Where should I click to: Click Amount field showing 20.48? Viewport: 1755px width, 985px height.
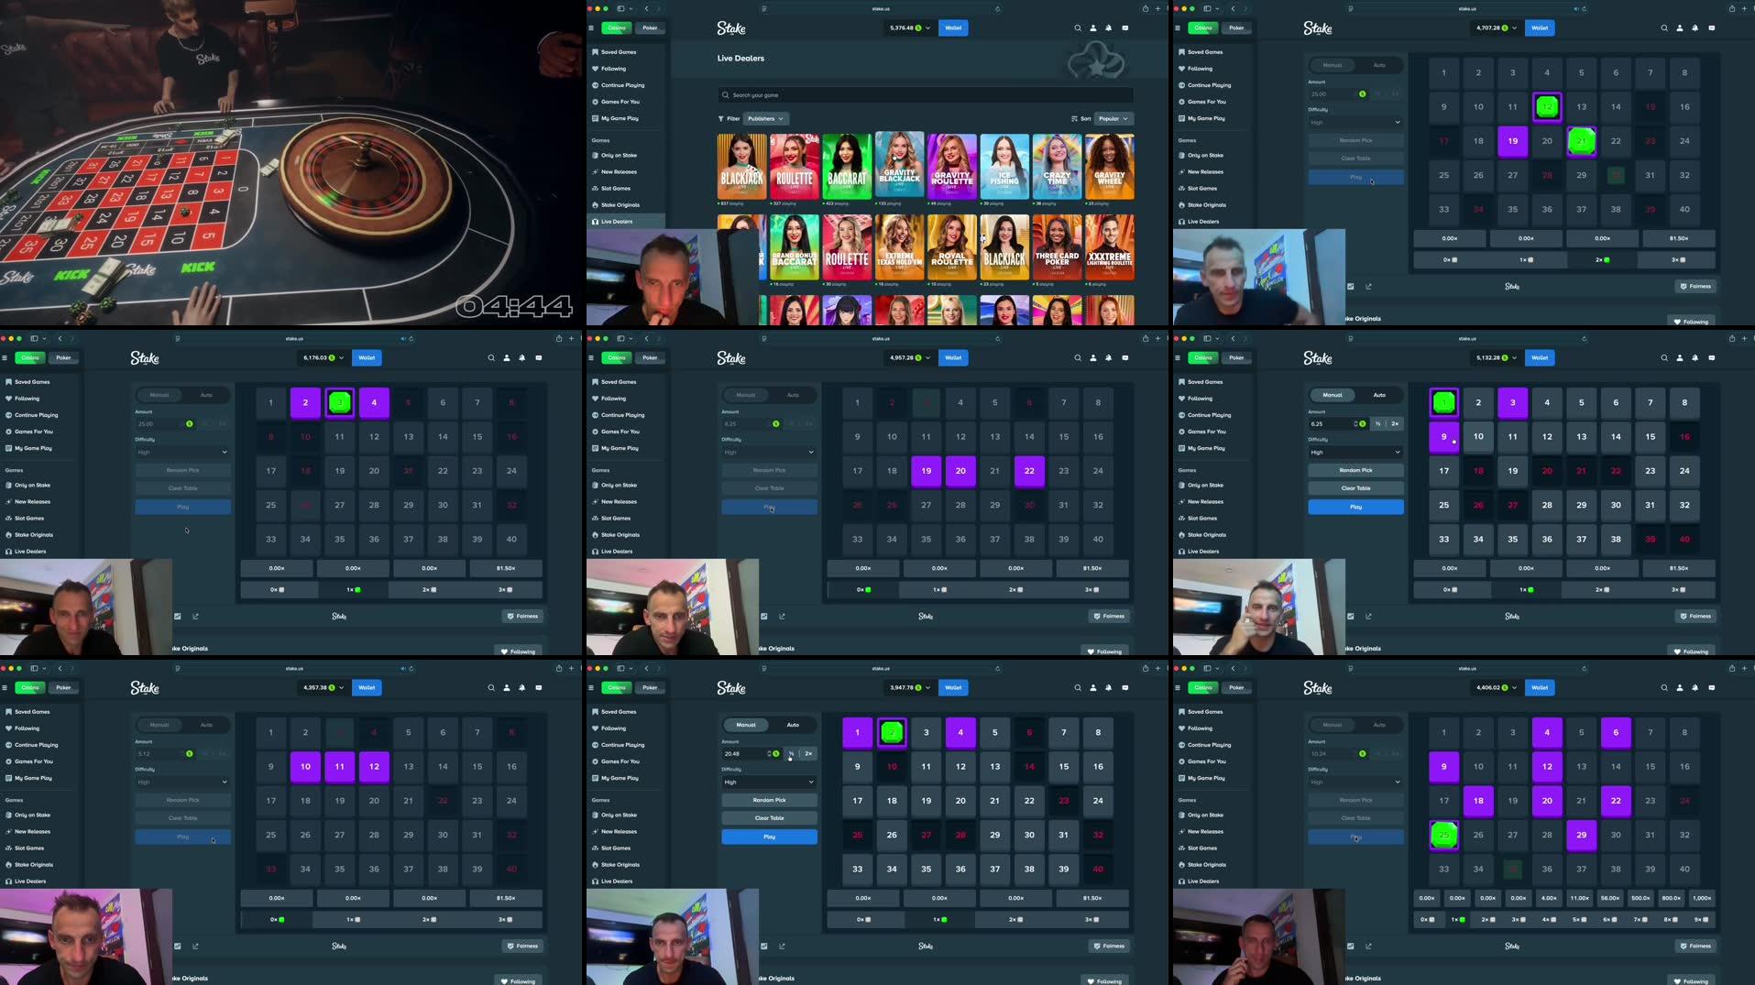752,754
